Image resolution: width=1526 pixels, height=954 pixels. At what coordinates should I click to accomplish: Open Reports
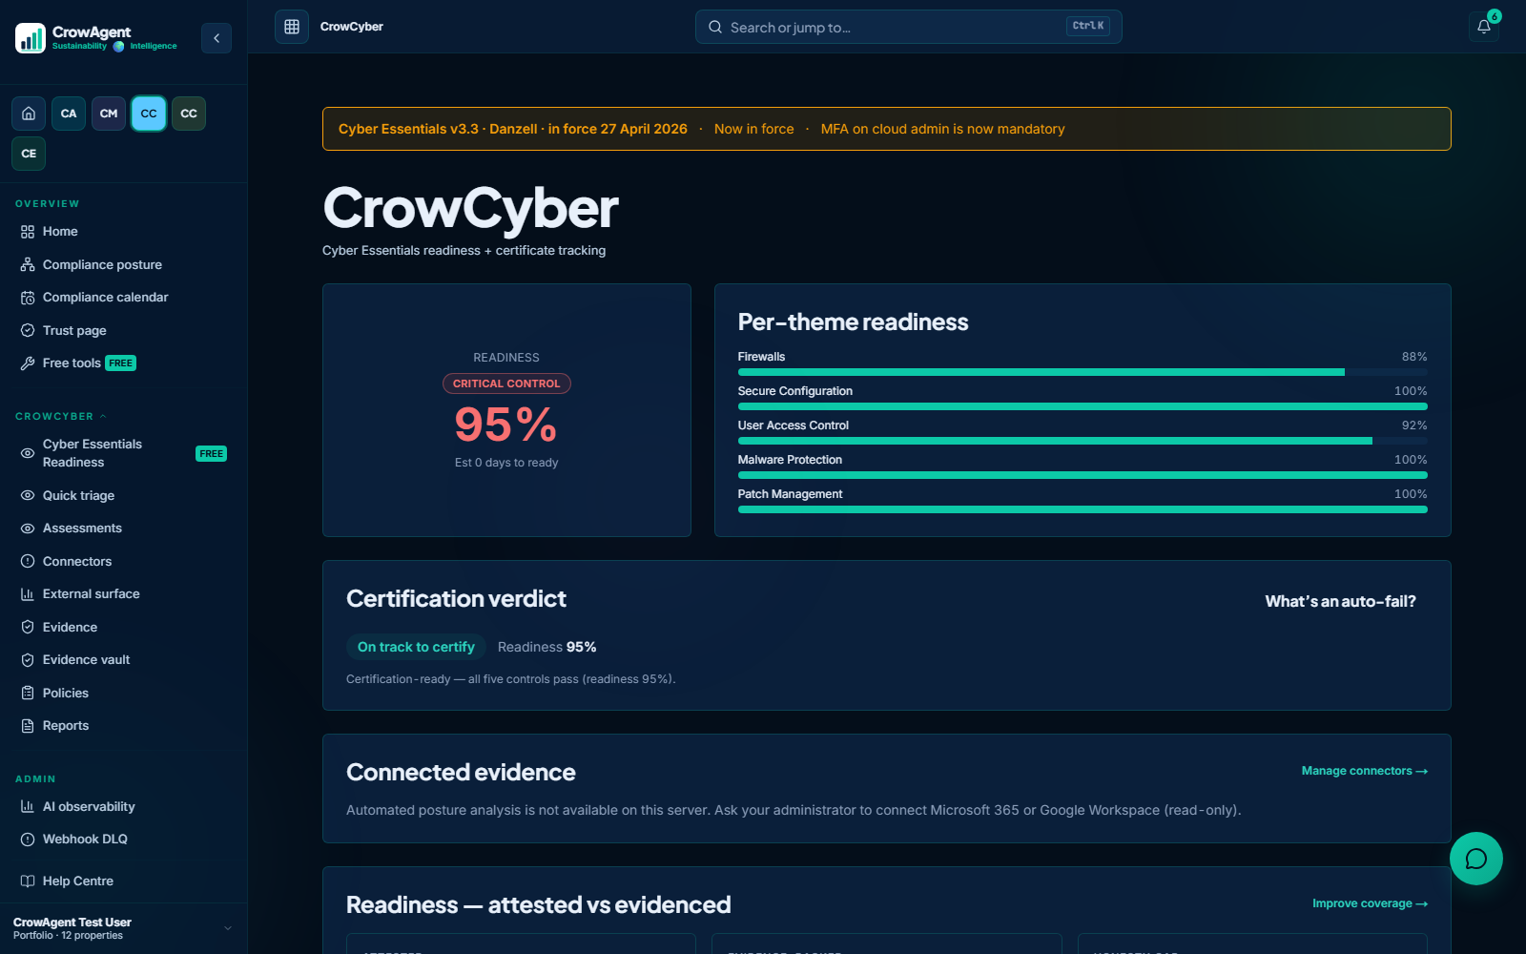[123, 726]
